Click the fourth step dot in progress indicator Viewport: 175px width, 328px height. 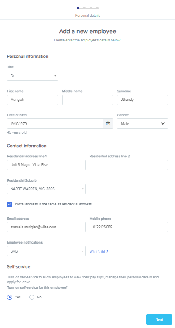(97, 8)
